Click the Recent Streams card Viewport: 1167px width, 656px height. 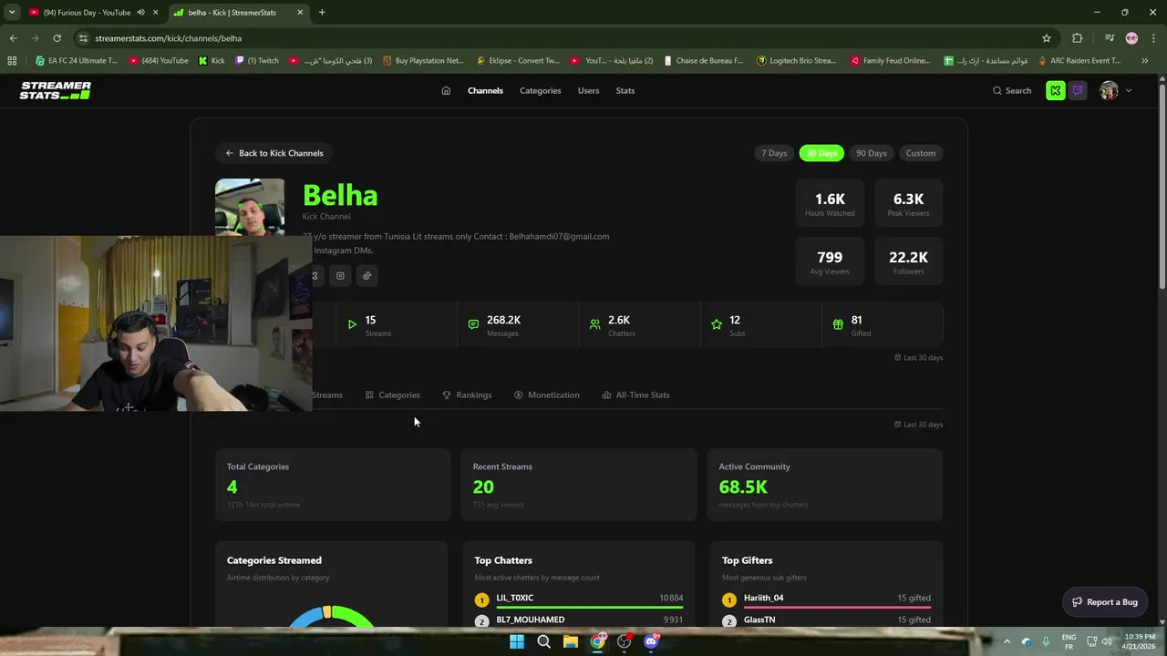tap(579, 485)
